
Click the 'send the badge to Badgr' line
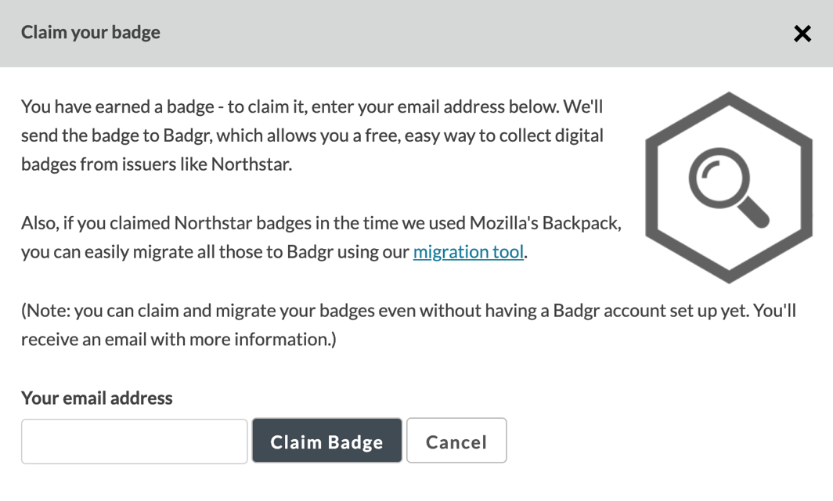click(312, 135)
